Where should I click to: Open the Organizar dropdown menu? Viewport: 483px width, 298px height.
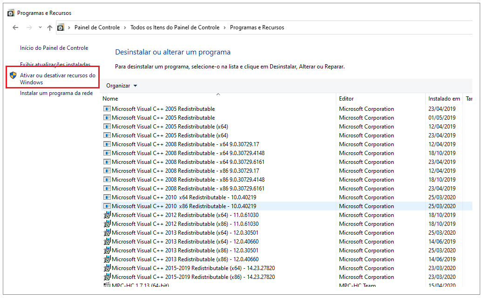122,86
